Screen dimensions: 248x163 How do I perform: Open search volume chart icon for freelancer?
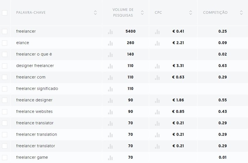[x=110, y=32]
